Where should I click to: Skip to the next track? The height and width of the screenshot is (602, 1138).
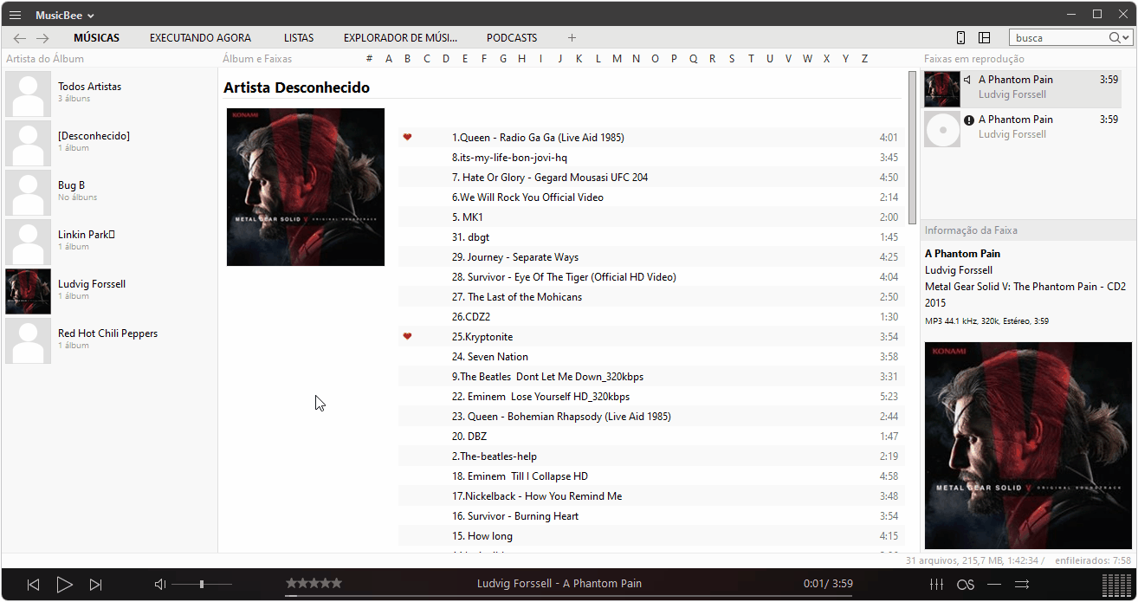pos(96,585)
